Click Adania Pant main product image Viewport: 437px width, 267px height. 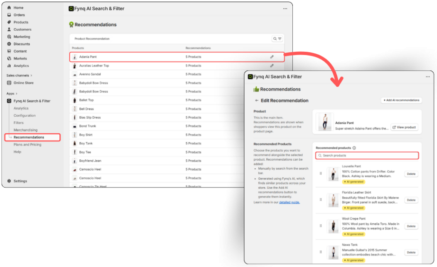pos(325,122)
